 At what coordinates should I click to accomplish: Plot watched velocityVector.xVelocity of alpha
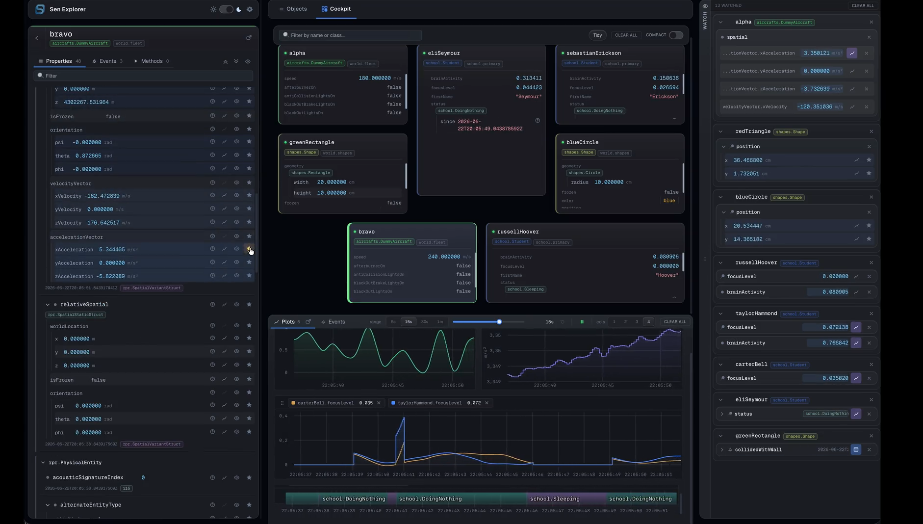[x=852, y=107]
